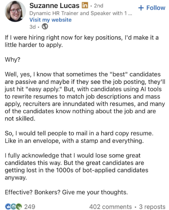Screen dimensions: 169x210
Task: Open the 249 reactions count
Action: tap(30, 207)
